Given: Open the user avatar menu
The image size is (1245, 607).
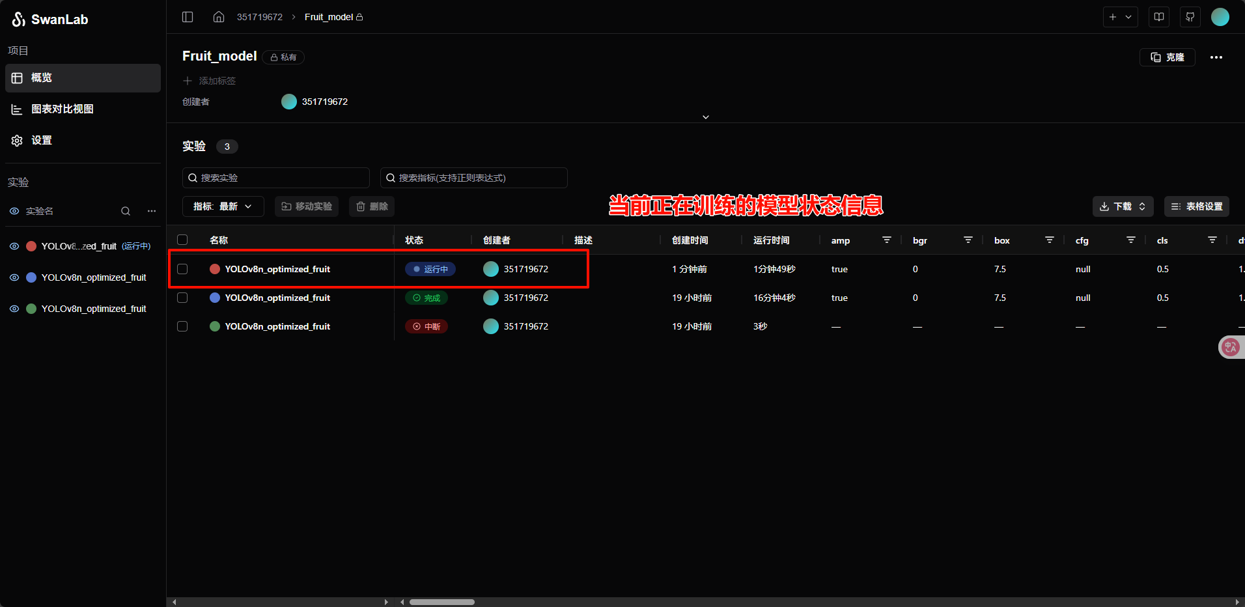Looking at the screenshot, I should (1220, 17).
